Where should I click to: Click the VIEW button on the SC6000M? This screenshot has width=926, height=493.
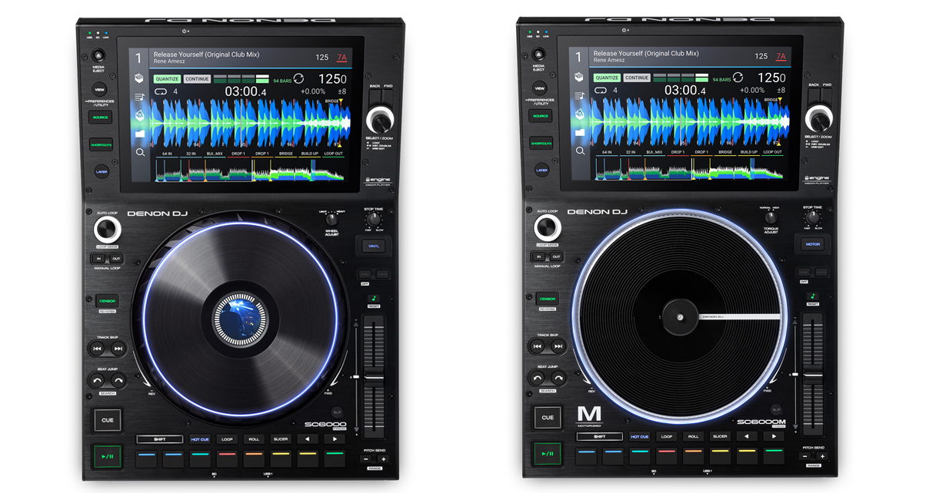point(540,88)
